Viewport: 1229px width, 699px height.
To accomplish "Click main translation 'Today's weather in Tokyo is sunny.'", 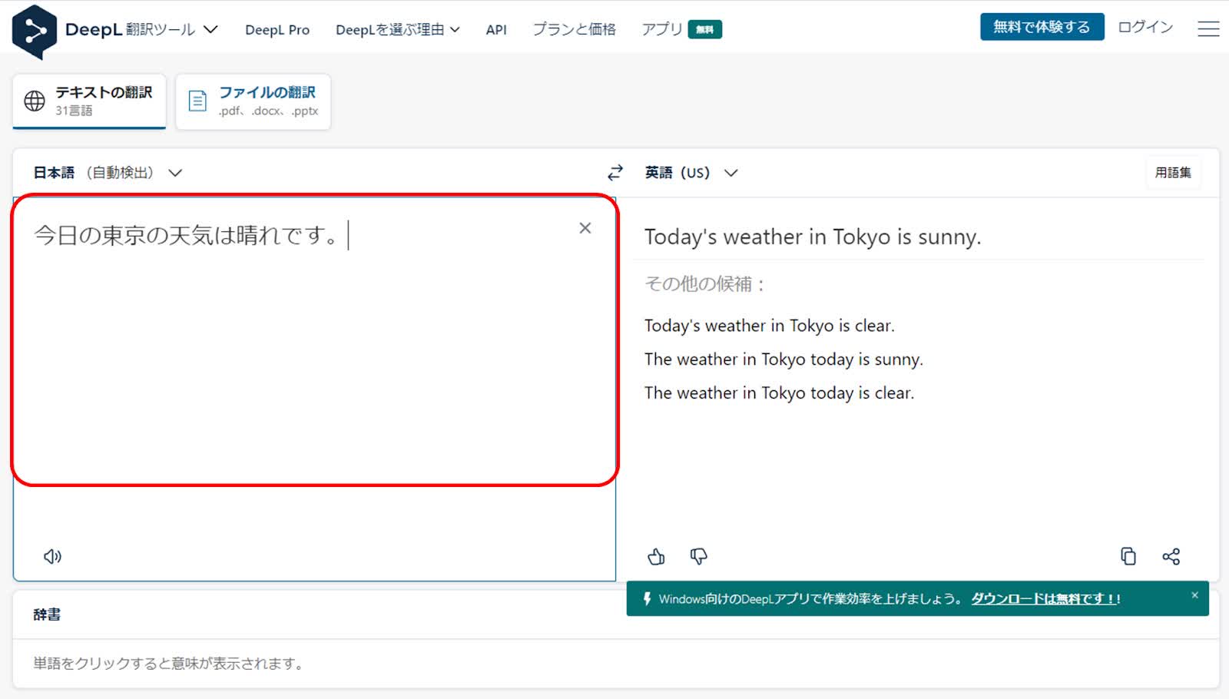I will tap(813, 237).
